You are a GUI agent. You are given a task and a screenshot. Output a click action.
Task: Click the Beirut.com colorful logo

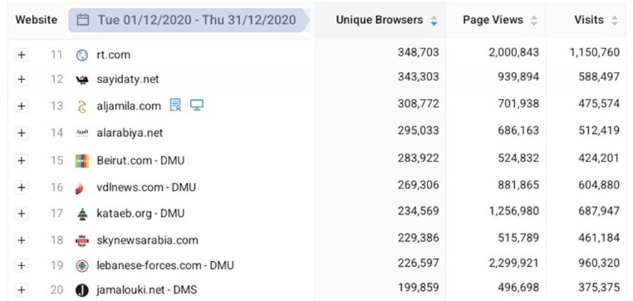coord(82,160)
